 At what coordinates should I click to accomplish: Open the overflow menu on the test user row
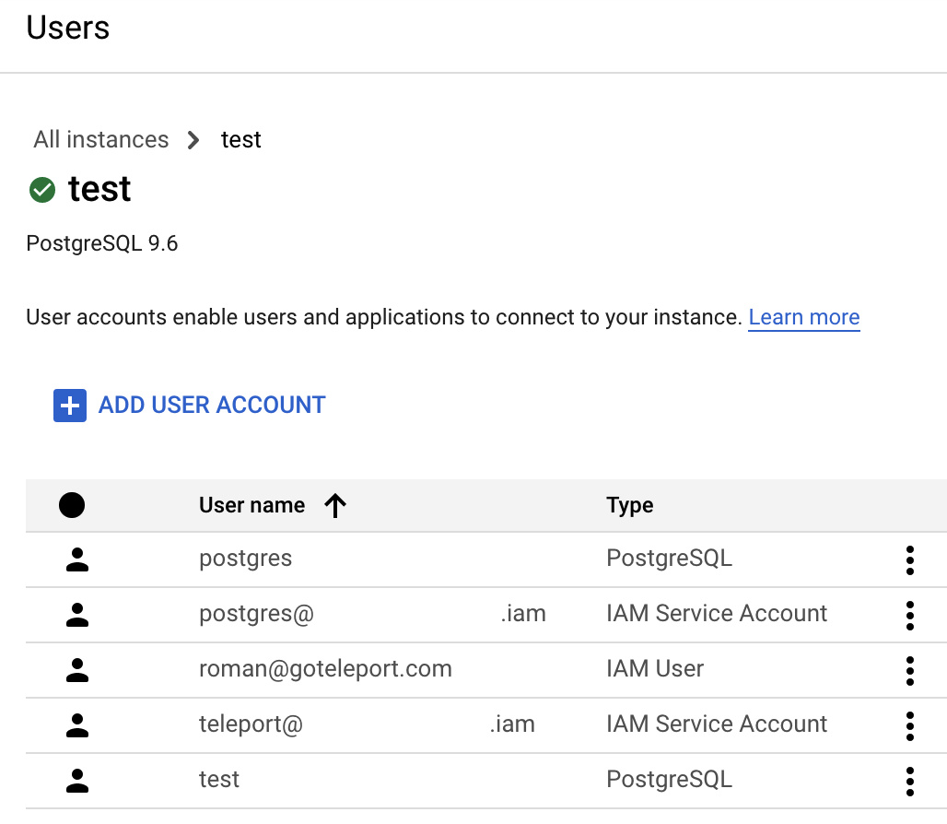(909, 780)
